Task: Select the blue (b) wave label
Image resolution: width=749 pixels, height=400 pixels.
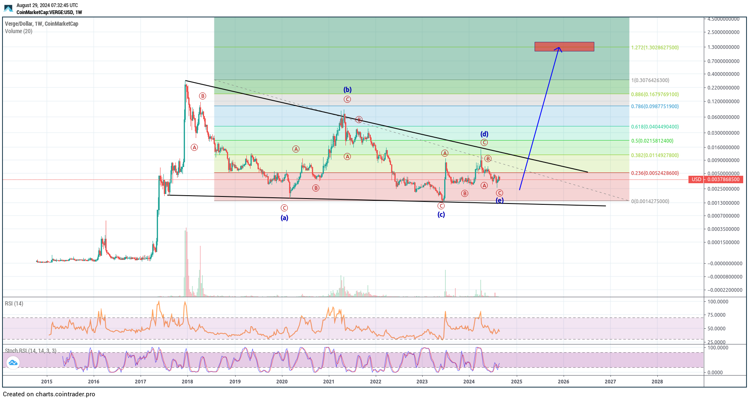Action: pyautogui.click(x=347, y=90)
